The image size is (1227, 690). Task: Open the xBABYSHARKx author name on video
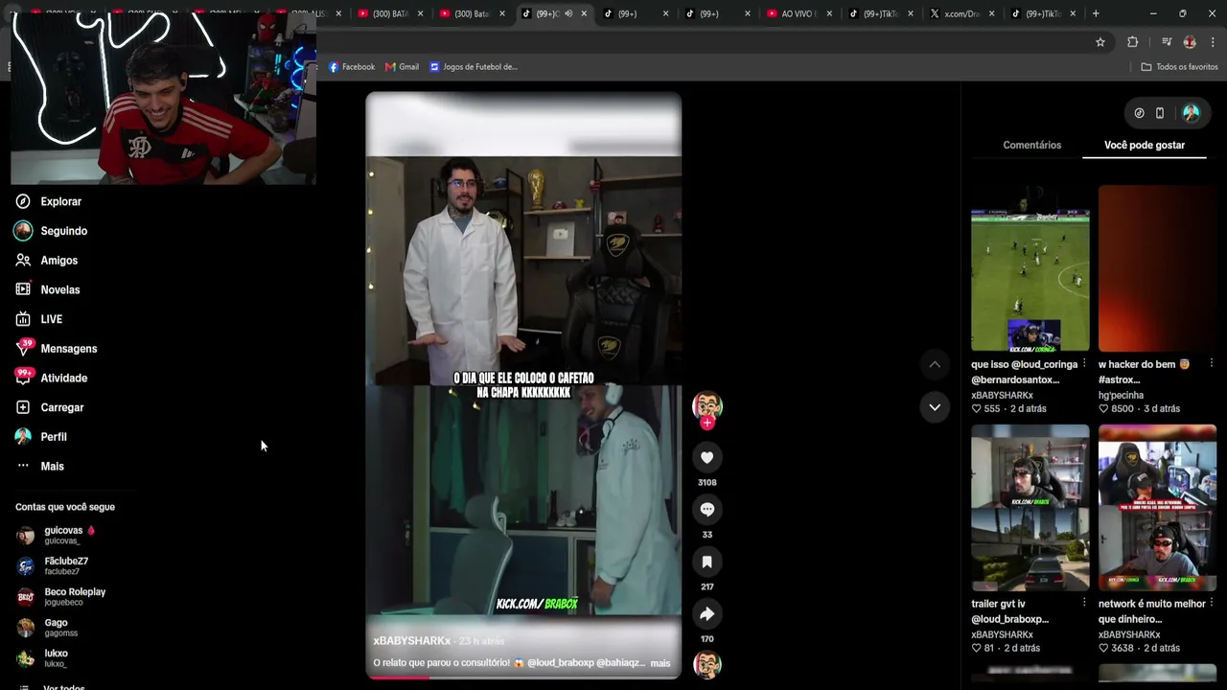[x=412, y=640]
